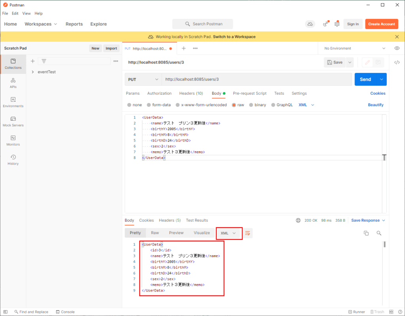
Task: Search within the response body
Action: point(379,233)
